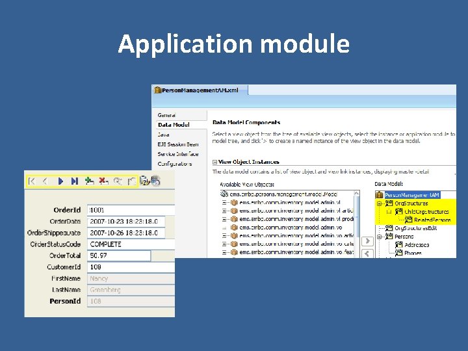Add view object with right arrow button
Image resolution: width=468 pixels, height=351 pixels.
point(367,241)
